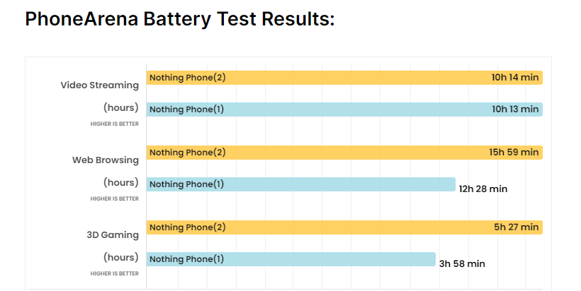Click HIGHER IS BETTER note under 3D Gaming

coord(115,273)
